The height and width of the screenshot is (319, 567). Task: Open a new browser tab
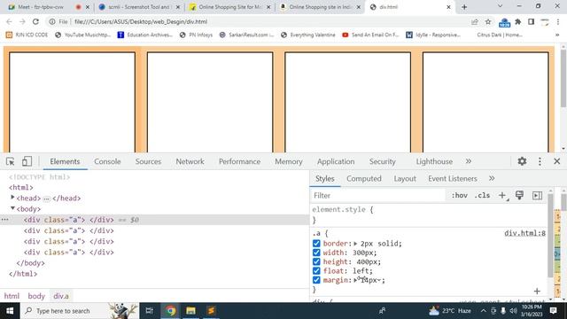464,7
